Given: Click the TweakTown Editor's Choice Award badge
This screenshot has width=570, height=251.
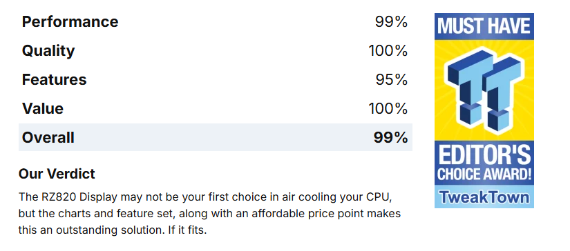Looking at the screenshot, I should [x=484, y=110].
